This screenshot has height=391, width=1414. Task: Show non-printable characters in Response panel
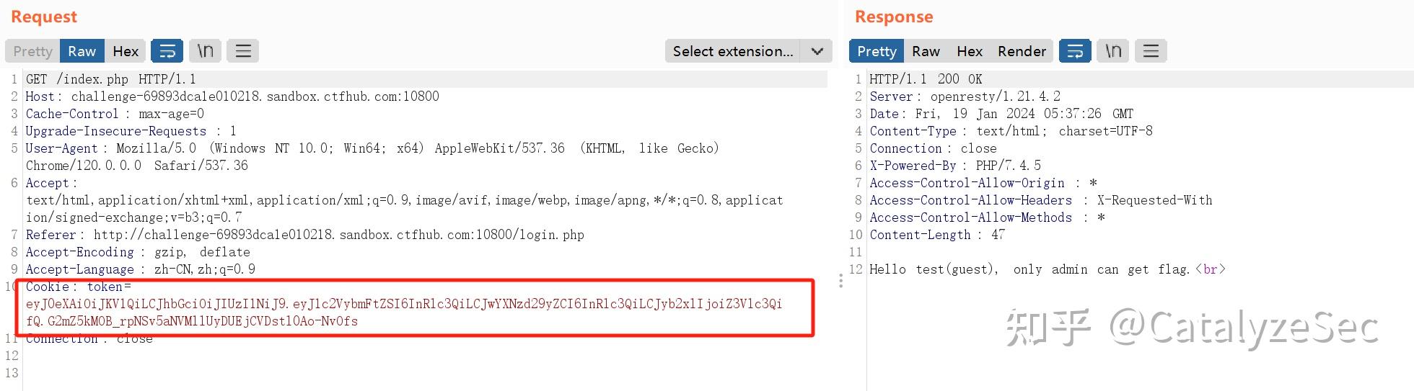(x=1113, y=51)
